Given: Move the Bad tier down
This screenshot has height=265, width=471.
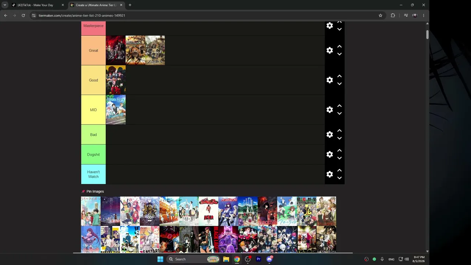Looking at the screenshot, I should 340,138.
